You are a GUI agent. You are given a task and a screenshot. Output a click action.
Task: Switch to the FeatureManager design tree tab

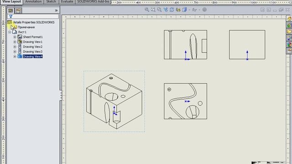point(10,11)
